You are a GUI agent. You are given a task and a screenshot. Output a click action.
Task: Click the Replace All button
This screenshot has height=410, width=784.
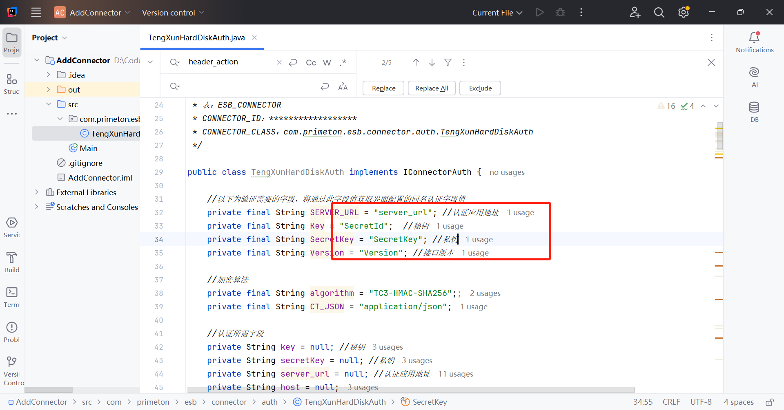(432, 88)
